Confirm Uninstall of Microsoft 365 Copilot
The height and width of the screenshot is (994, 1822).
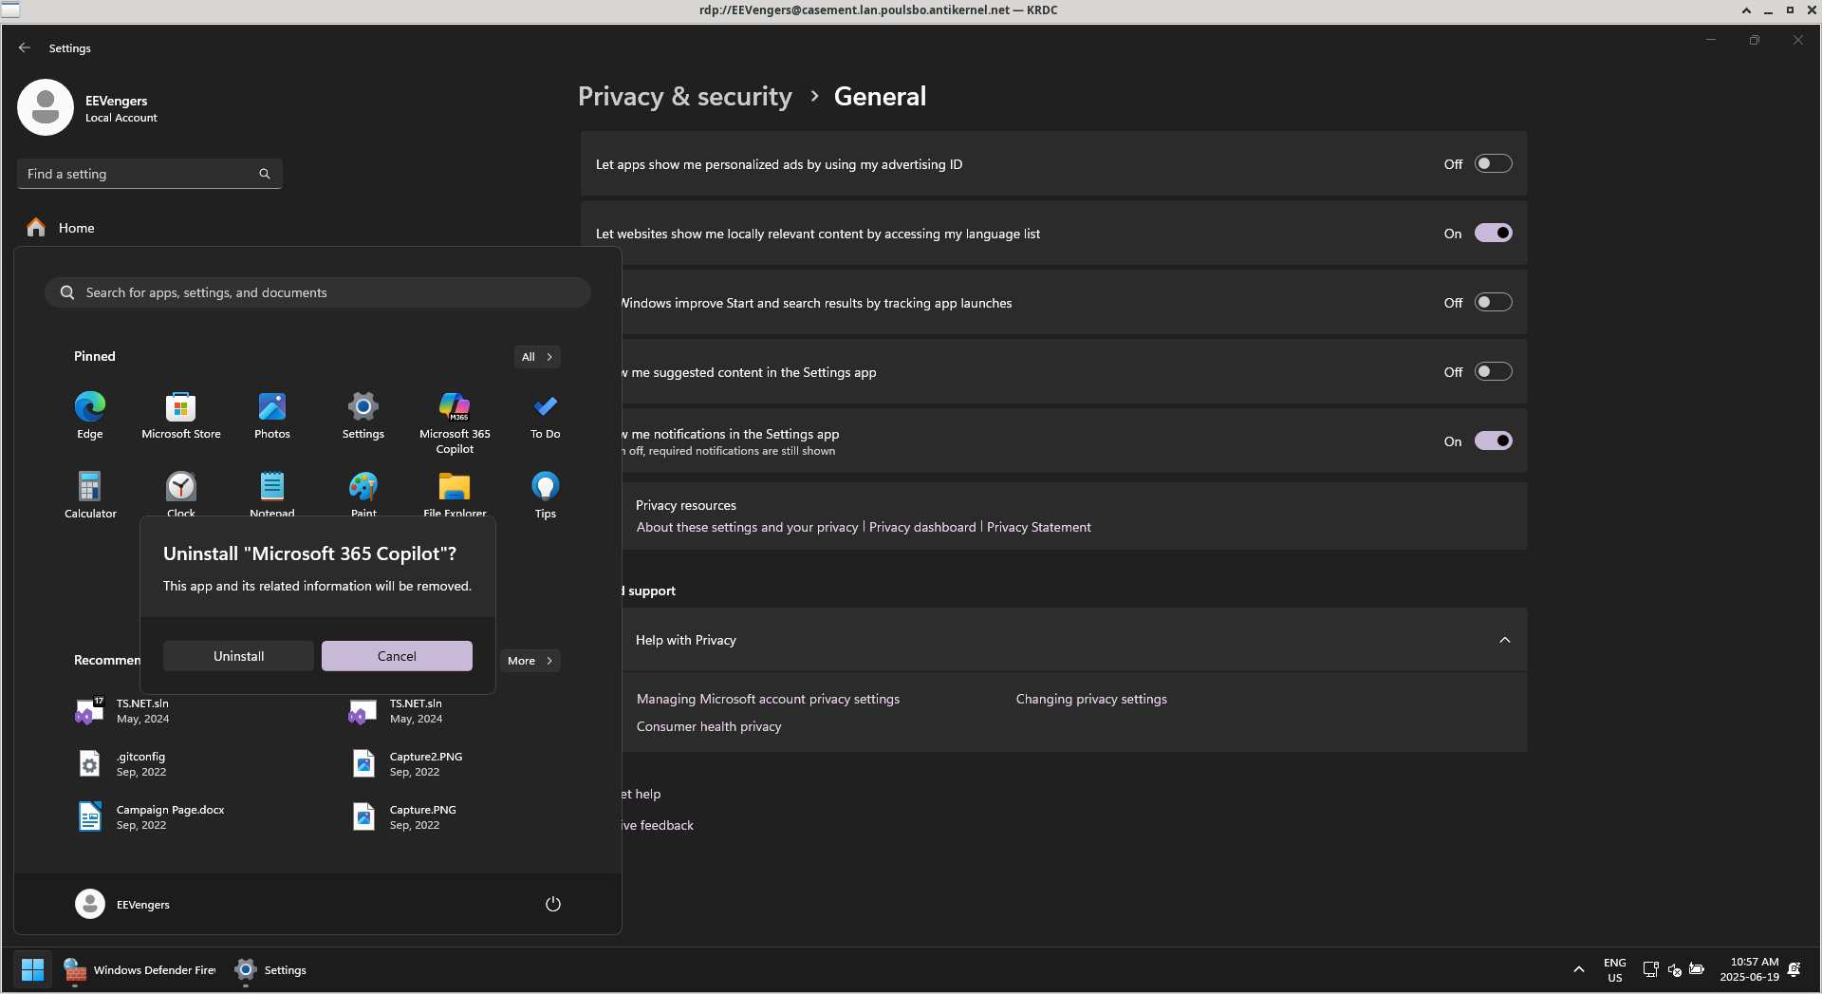[x=238, y=656]
